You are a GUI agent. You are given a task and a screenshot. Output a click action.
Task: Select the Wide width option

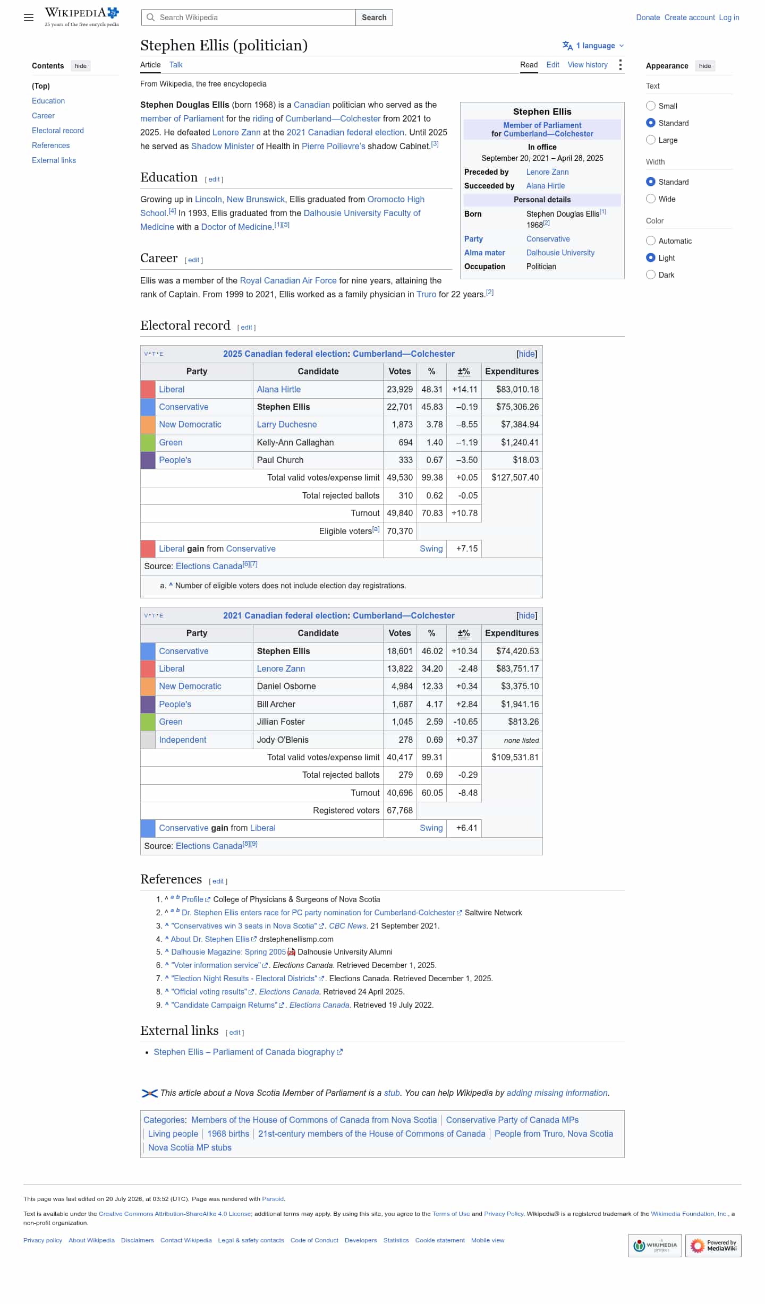pyautogui.click(x=651, y=199)
